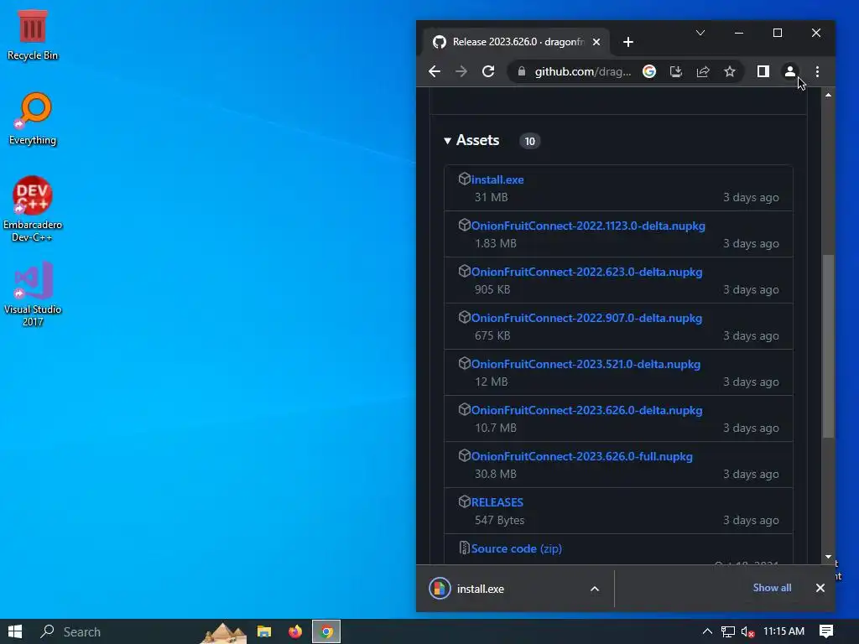This screenshot has height=644, width=859.
Task: Open a new Chrome tab
Action: (x=627, y=42)
